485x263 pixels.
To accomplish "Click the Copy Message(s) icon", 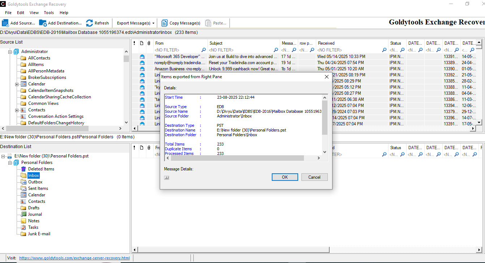I will point(164,23).
